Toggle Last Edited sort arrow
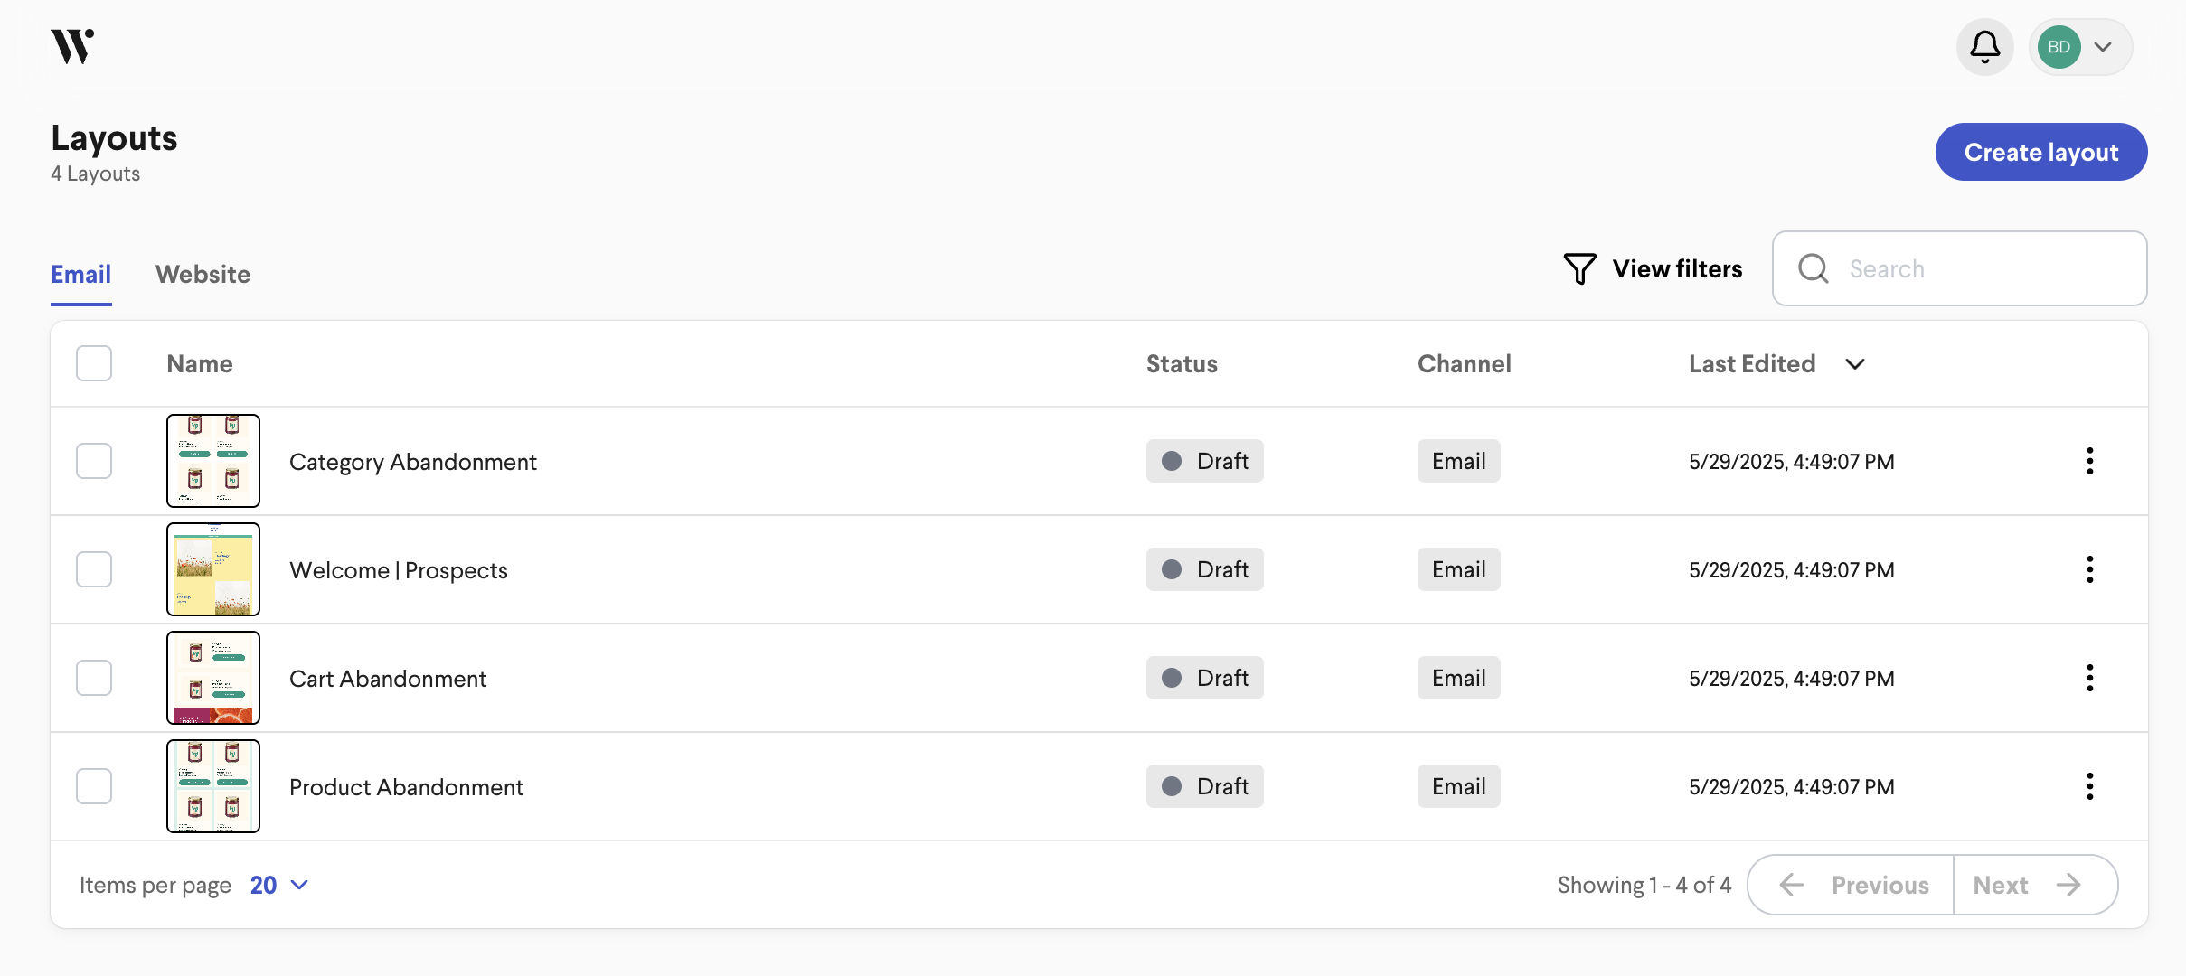 click(1855, 364)
